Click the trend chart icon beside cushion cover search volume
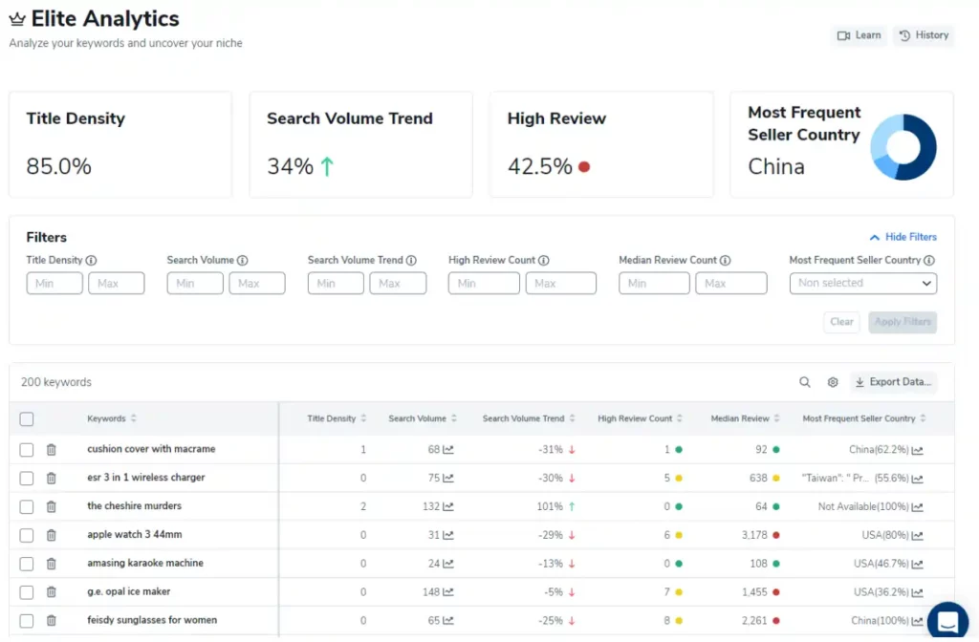 [x=446, y=449]
